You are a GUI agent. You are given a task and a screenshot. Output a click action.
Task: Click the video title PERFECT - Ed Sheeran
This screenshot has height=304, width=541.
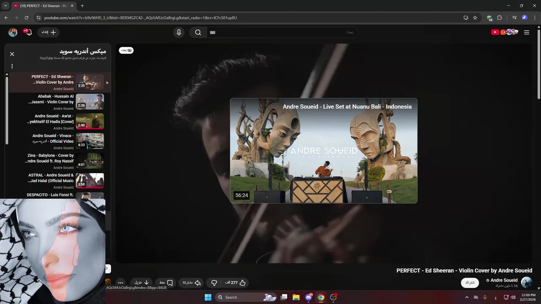tap(464, 271)
